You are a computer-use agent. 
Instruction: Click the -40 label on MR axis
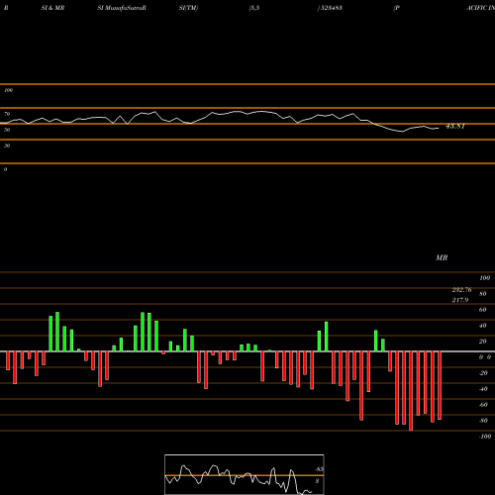[483, 389]
